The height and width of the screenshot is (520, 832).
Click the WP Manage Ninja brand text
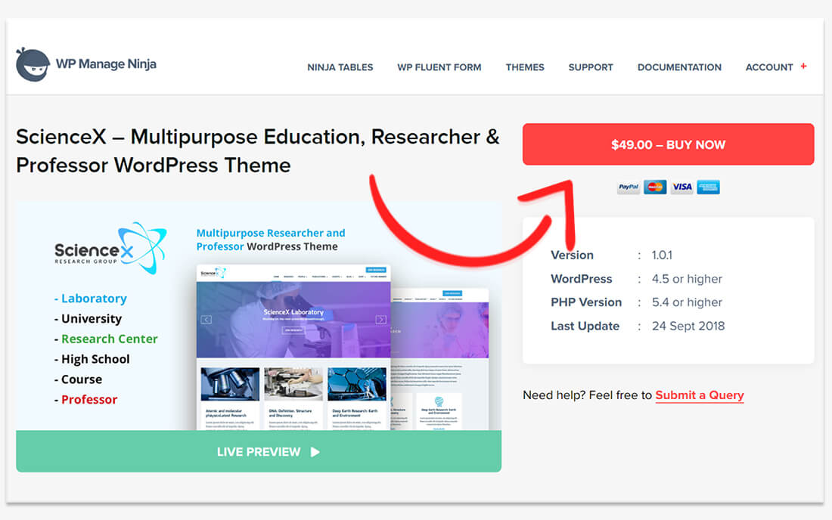click(106, 64)
